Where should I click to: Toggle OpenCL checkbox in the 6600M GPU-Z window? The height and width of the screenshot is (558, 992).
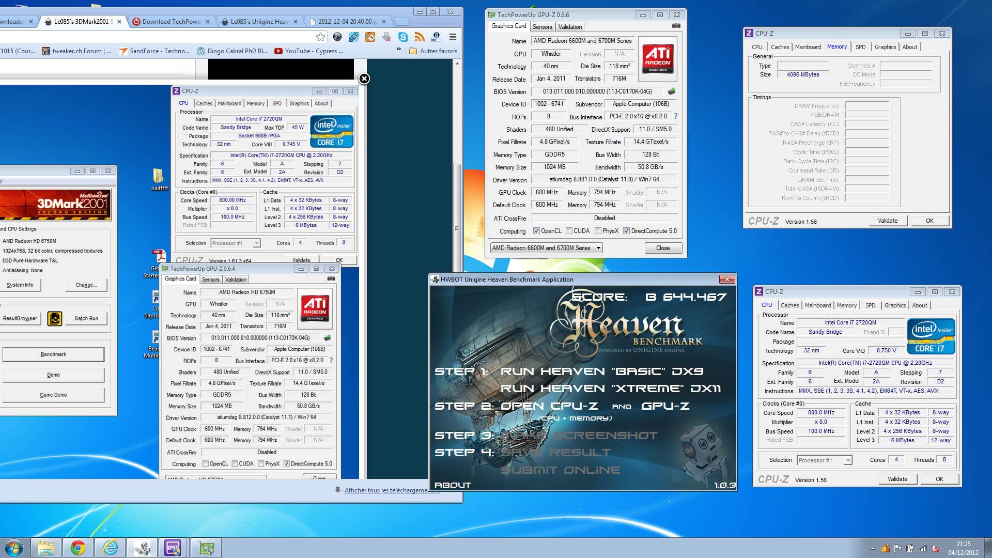(536, 231)
